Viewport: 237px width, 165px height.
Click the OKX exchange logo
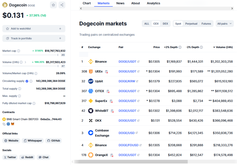[91, 121]
